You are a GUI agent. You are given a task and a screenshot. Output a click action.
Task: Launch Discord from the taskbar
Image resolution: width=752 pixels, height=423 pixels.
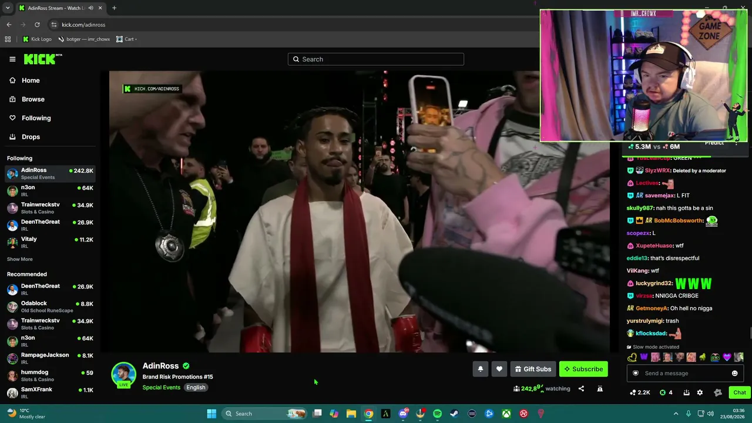pyautogui.click(x=403, y=414)
